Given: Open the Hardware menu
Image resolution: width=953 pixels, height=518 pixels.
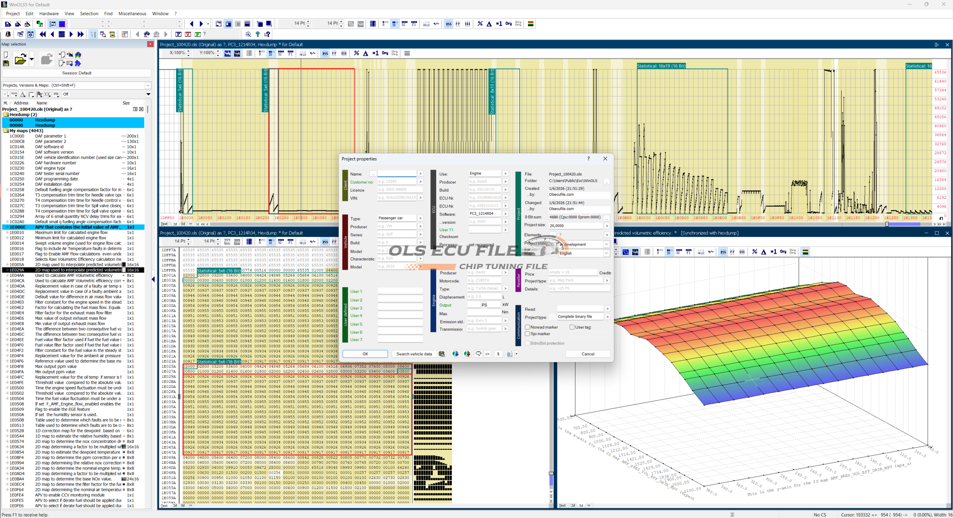Looking at the screenshot, I should coord(49,13).
